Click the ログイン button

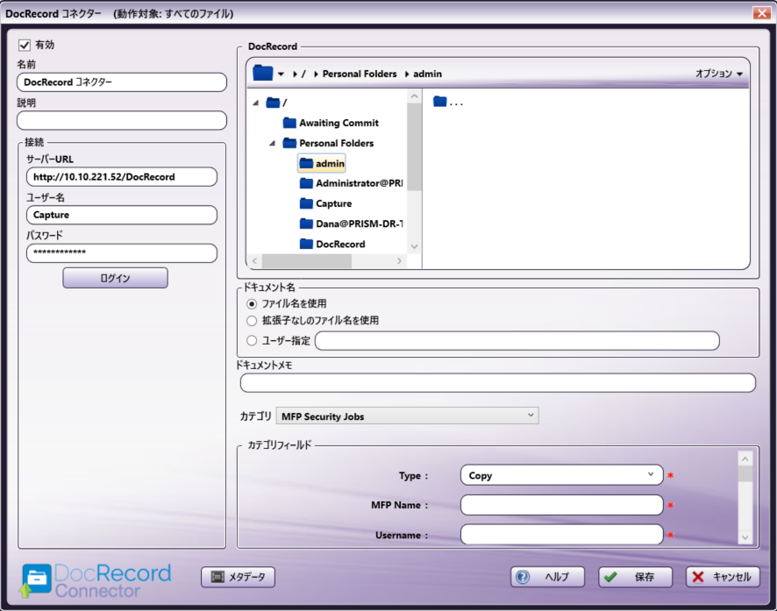point(115,278)
